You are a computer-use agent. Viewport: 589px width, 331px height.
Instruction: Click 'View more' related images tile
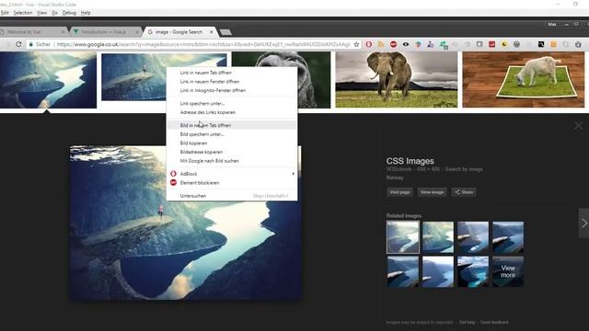tap(508, 271)
